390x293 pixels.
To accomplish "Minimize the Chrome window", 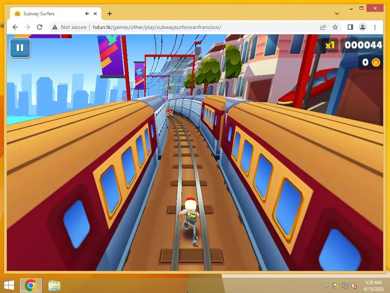I will click(x=351, y=8).
